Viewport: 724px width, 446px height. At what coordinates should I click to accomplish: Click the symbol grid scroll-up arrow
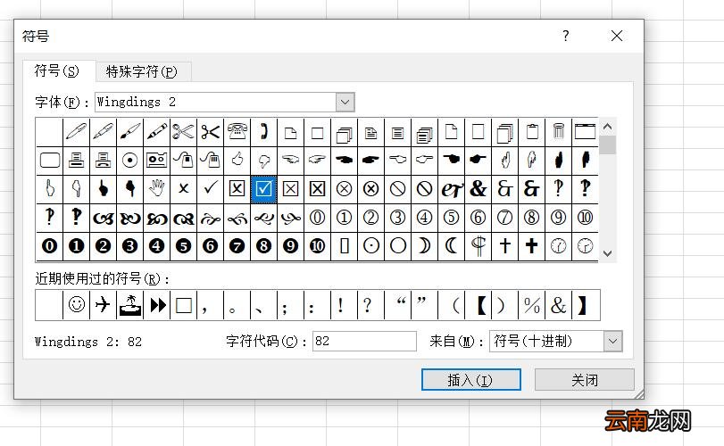607,126
